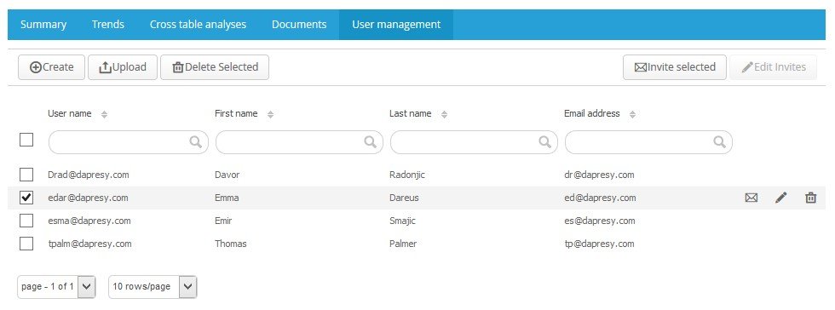The image size is (835, 310).
Task: Send invite envelope icon for Emma's row
Action: [751, 198]
